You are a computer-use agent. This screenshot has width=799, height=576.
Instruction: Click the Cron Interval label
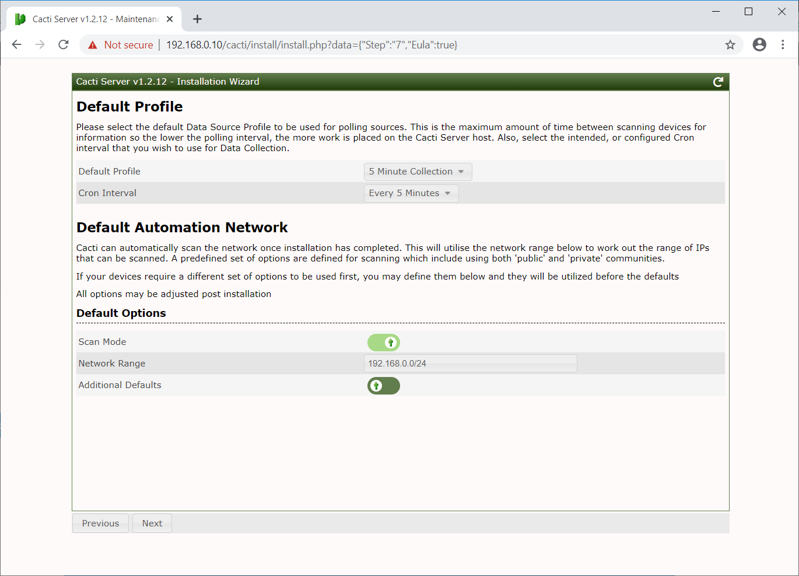[x=107, y=193]
